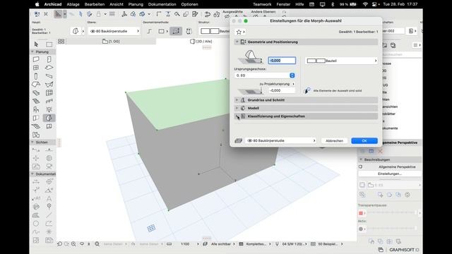Select the active Morph tool

click(x=49, y=118)
